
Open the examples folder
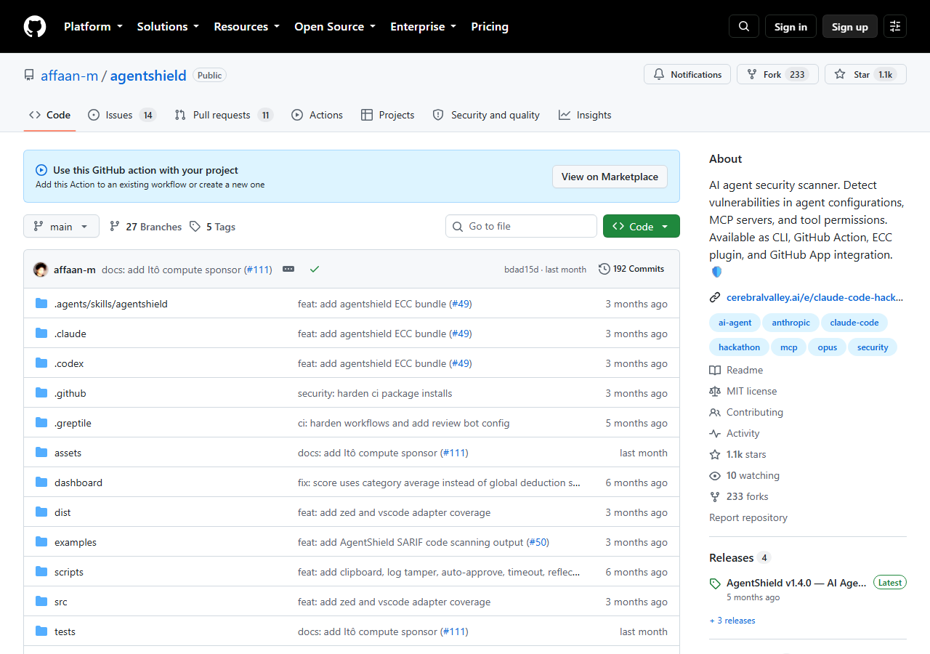click(x=76, y=542)
